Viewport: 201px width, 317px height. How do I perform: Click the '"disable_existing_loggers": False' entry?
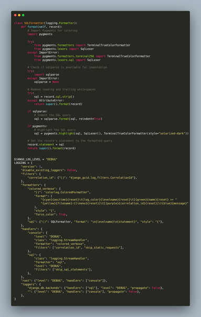point(49,170)
